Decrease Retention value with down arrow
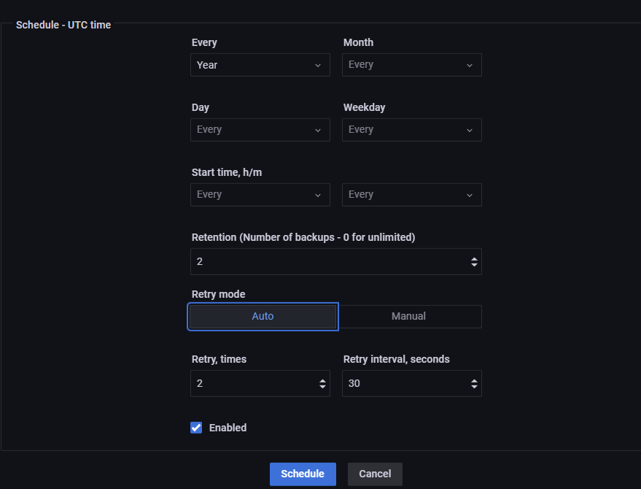The width and height of the screenshot is (641, 489). (474, 265)
